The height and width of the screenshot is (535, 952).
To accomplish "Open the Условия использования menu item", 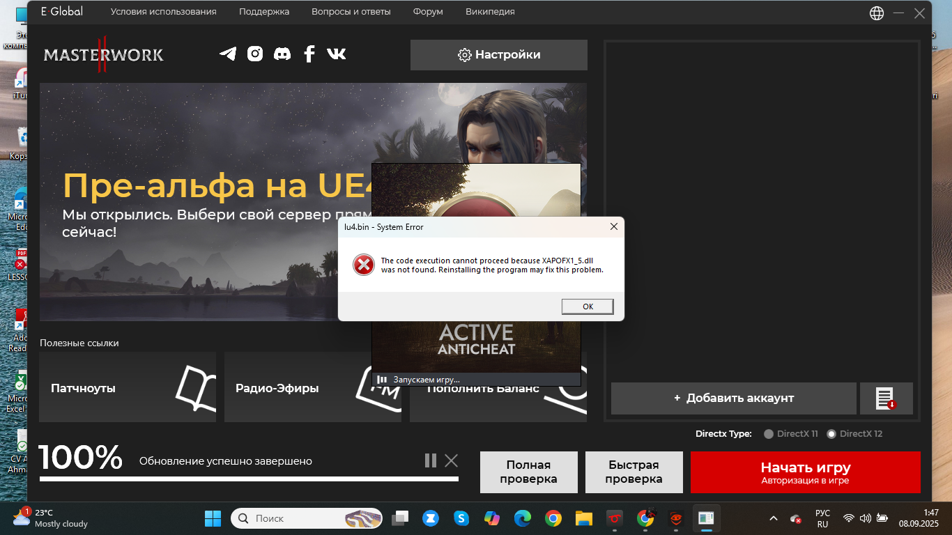I will tap(164, 12).
